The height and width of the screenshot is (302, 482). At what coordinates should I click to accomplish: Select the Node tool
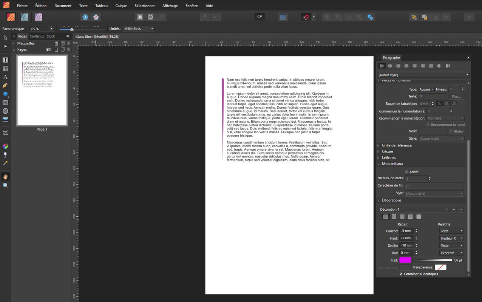point(5,46)
